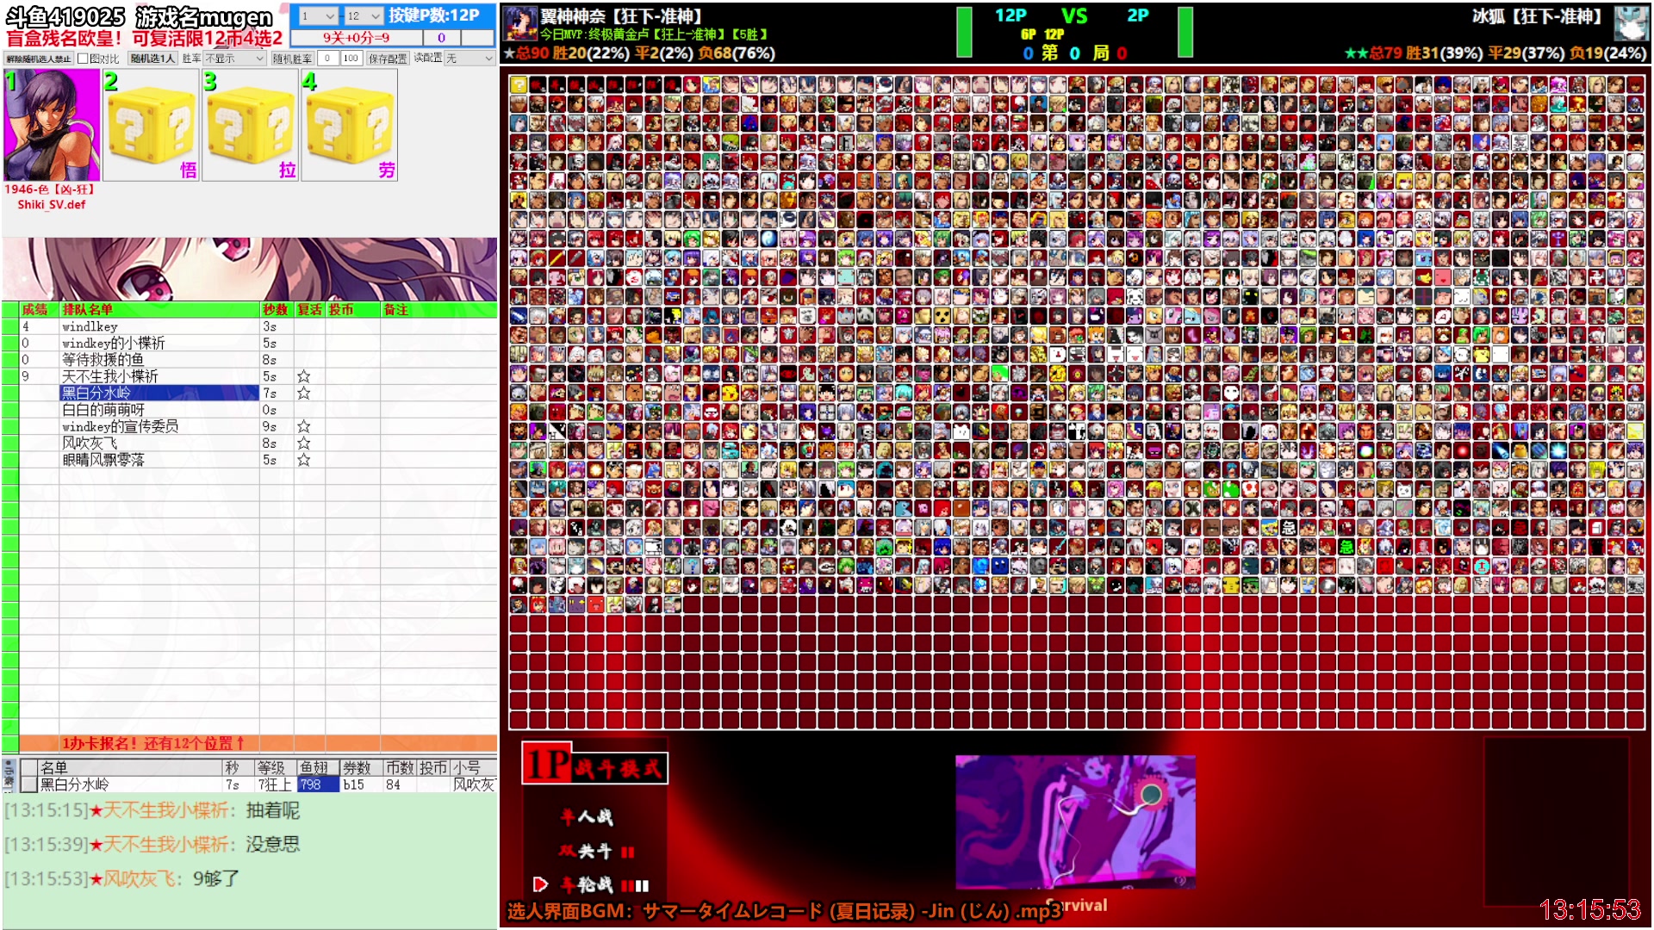Sort by the 秒数 column header

277,309
